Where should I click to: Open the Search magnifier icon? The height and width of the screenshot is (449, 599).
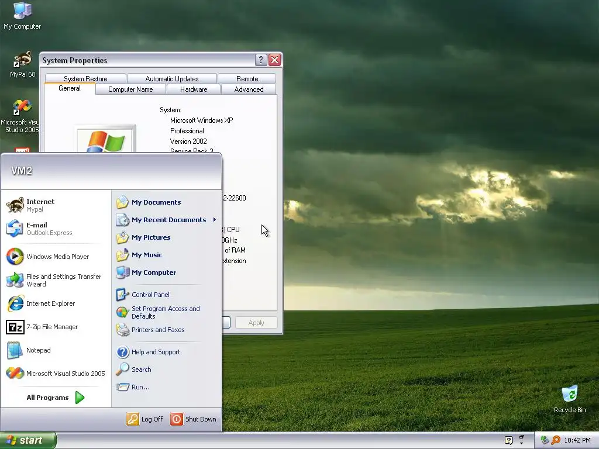122,369
